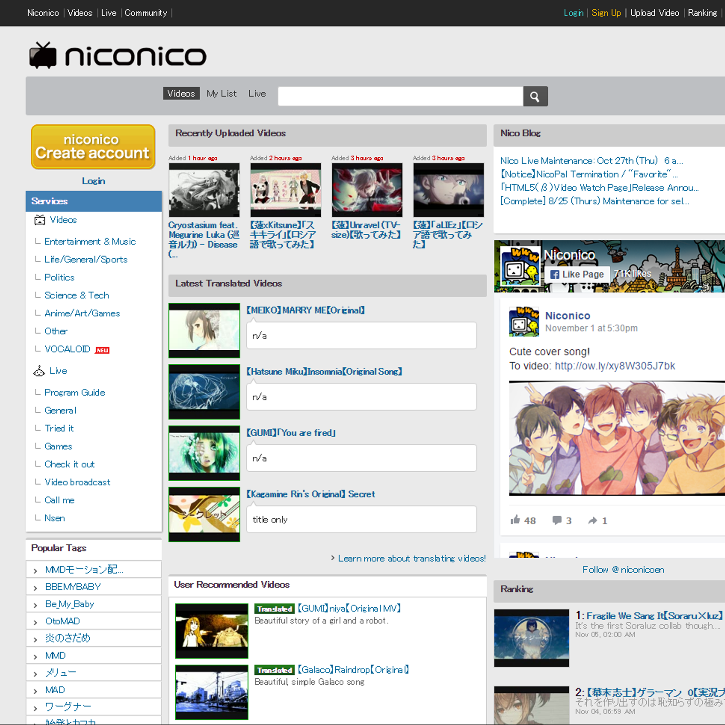
Task: Select the My List search tab
Action: (222, 93)
